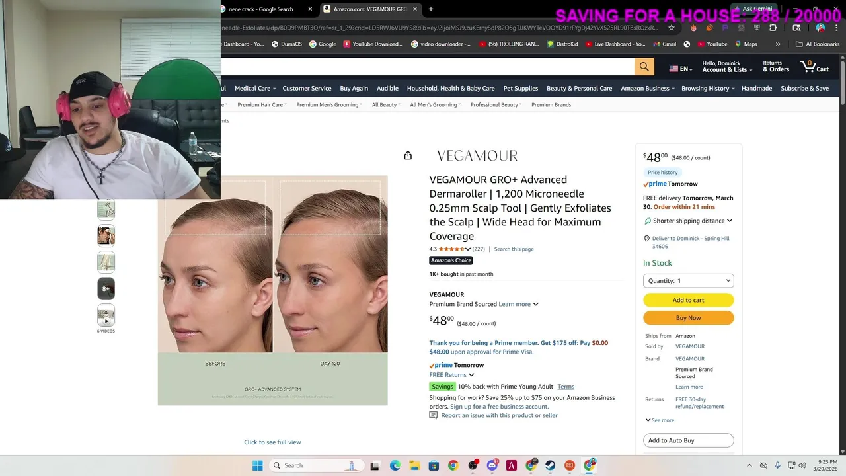
Task: Close the Amazon VEGAMOUR tab
Action: tap(415, 9)
